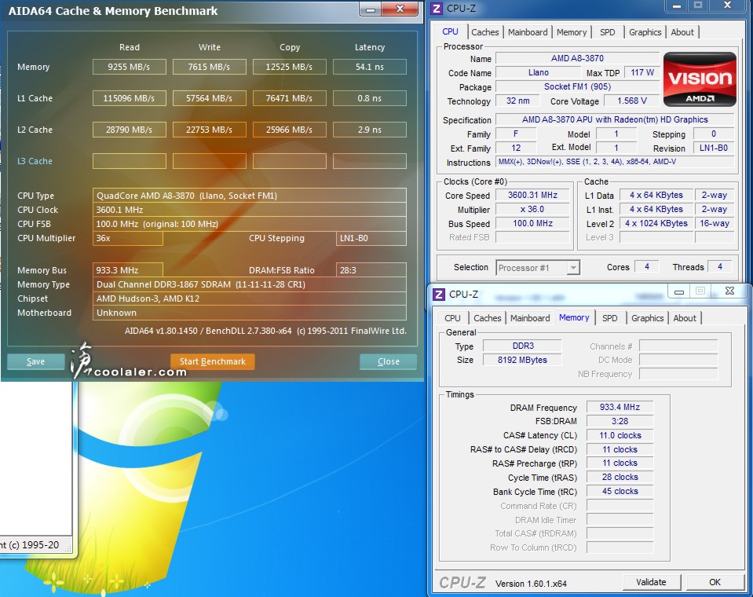753x597 pixels.
Task: Click the Memory Write value 7615 MB/s
Action: click(x=210, y=67)
